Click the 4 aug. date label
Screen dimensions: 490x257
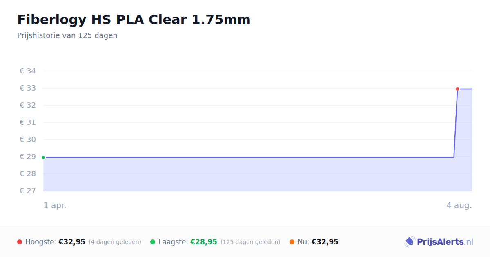pos(459,206)
